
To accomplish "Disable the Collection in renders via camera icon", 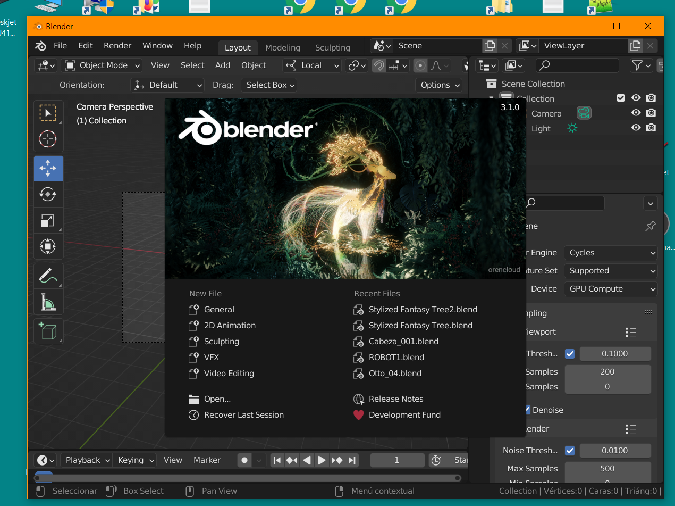I will coord(651,98).
